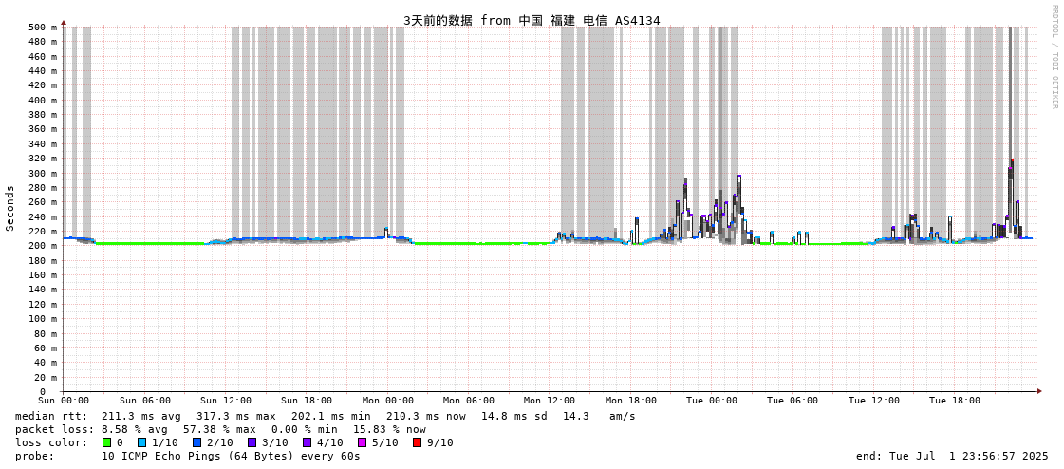The height and width of the screenshot is (469, 1064).
Task: Click the '140 m' y-axis value
Action: (44, 290)
